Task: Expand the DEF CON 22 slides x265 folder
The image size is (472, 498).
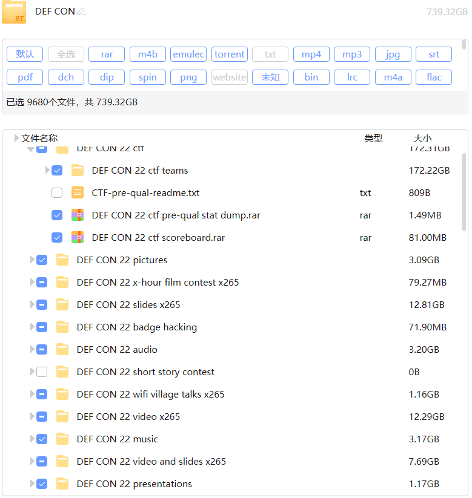Action: [x=32, y=304]
